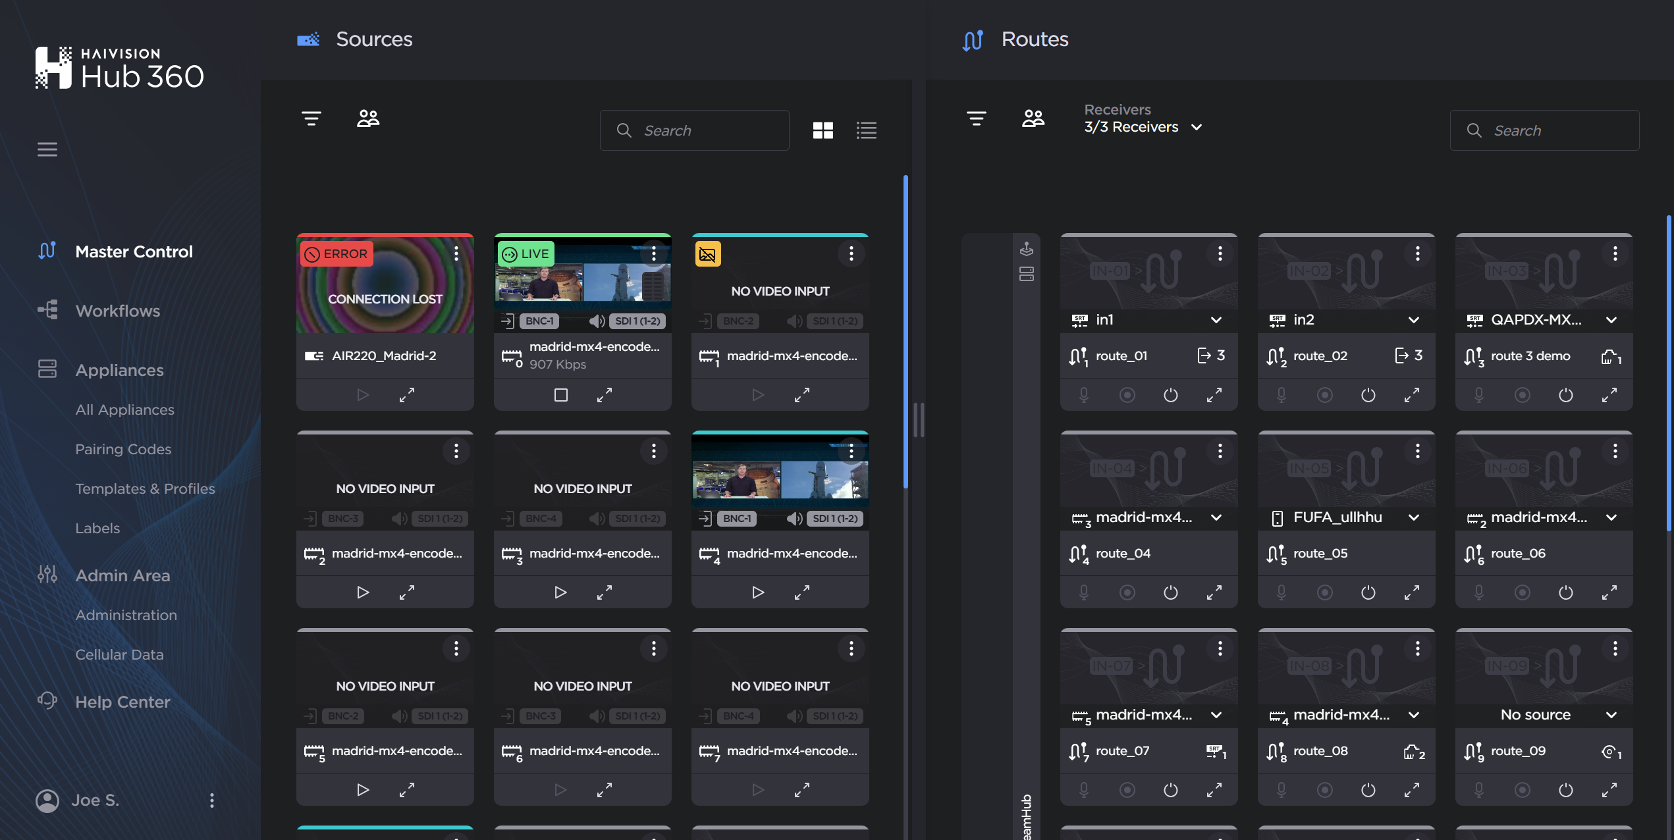Viewport: 1674px width, 840px height.
Task: Collapse the sidebar using the hamburger icon
Action: coord(47,149)
